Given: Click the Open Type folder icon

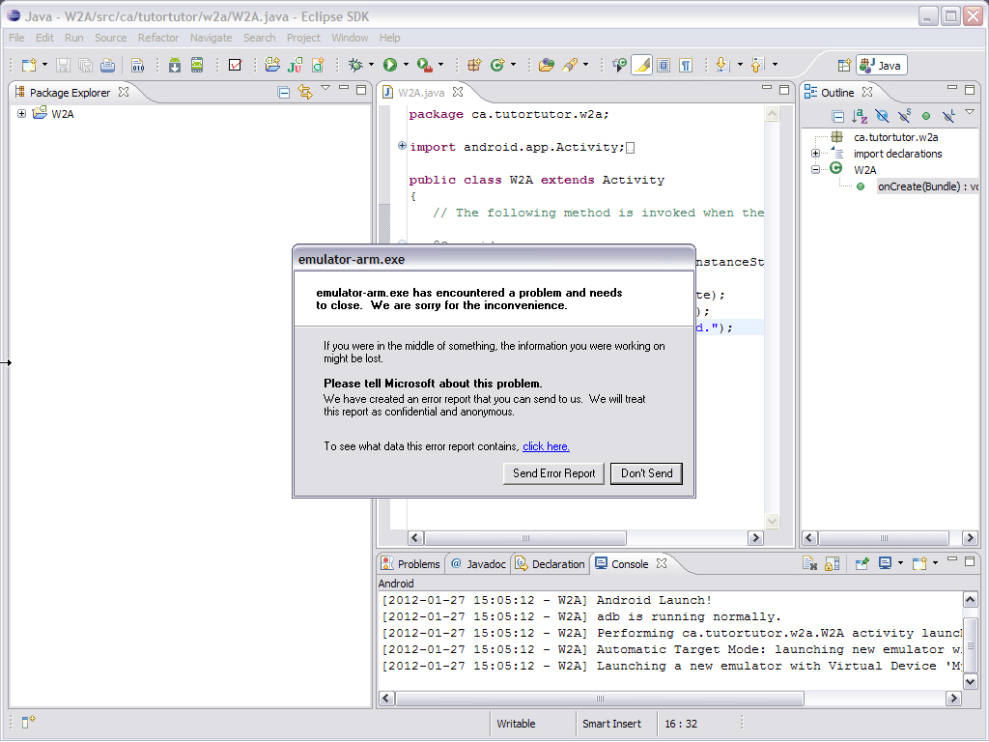Looking at the screenshot, I should [547, 65].
